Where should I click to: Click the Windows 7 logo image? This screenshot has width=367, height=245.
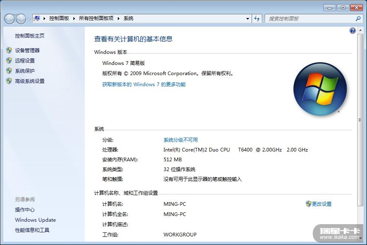[x=320, y=89]
